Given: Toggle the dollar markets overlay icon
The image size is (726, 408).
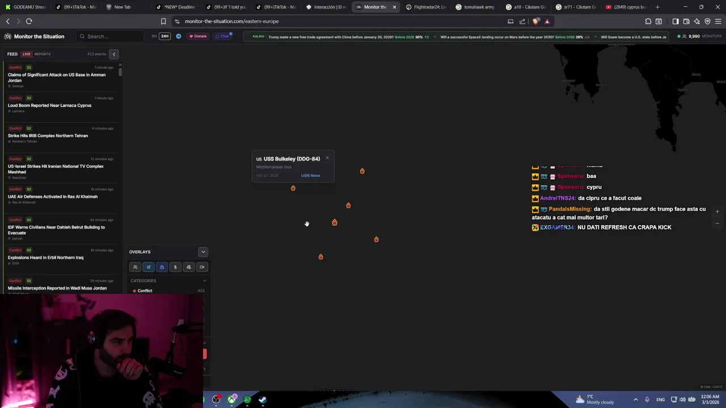Looking at the screenshot, I should pyautogui.click(x=175, y=267).
